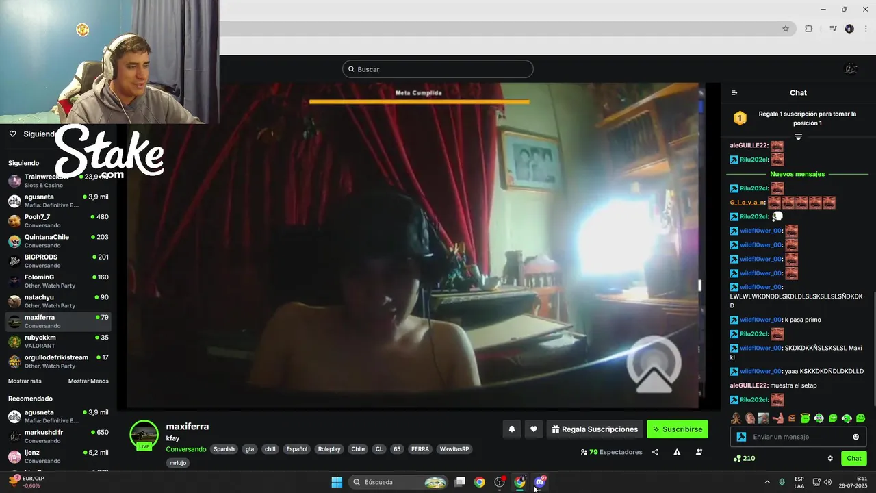Image resolution: width=876 pixels, height=493 pixels.
Task: Open agusneta channel under Siguiendo
Action: click(x=58, y=201)
